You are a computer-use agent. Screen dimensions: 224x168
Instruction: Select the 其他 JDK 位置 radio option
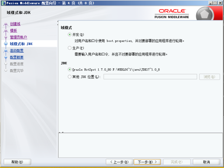point(70,77)
